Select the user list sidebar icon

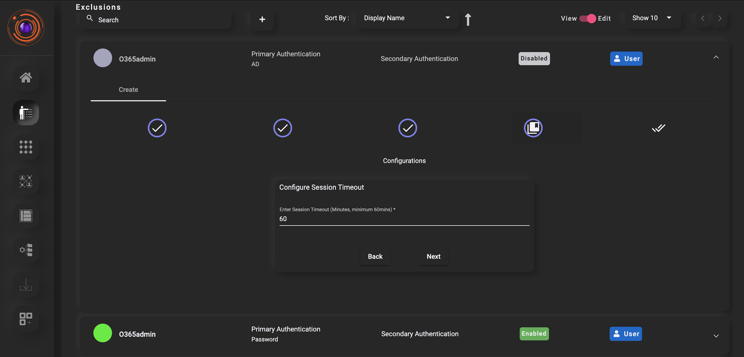[x=26, y=113]
